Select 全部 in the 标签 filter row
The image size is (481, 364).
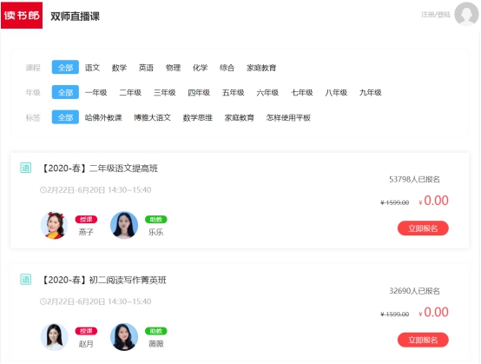[65, 117]
